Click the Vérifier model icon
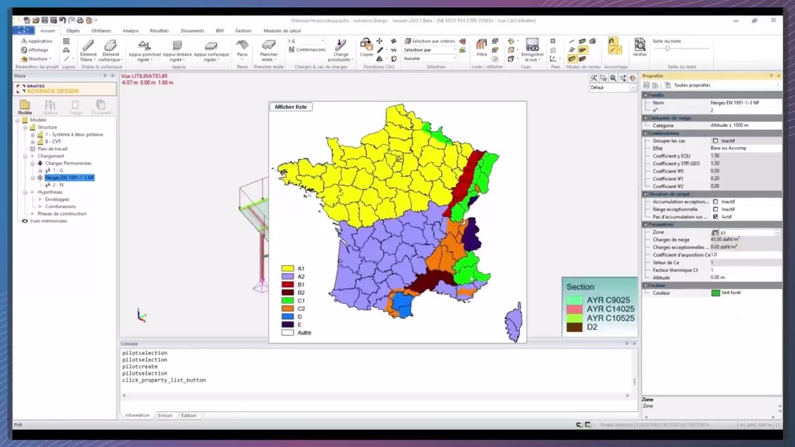The width and height of the screenshot is (795, 447). 640,45
